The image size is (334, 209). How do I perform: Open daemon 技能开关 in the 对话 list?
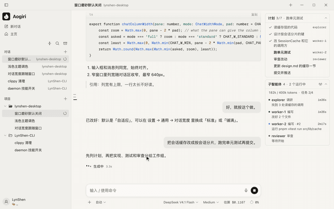point(35,88)
